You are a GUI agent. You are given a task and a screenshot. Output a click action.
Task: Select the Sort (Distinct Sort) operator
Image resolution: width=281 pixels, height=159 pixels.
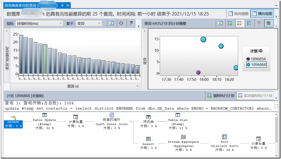click(x=224, y=143)
